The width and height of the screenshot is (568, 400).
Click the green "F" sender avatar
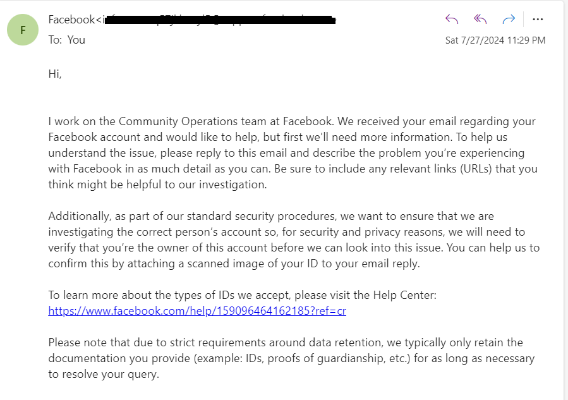[23, 30]
